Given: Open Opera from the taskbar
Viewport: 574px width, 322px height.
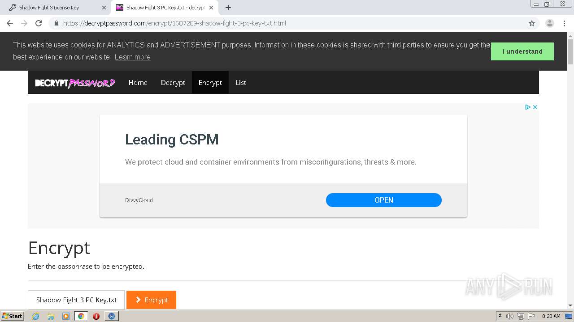Looking at the screenshot, I should click(96, 316).
